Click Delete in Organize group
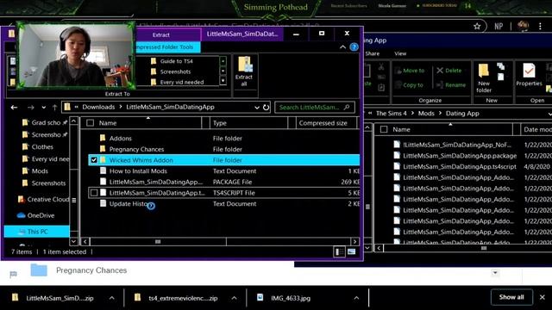 (x=448, y=71)
